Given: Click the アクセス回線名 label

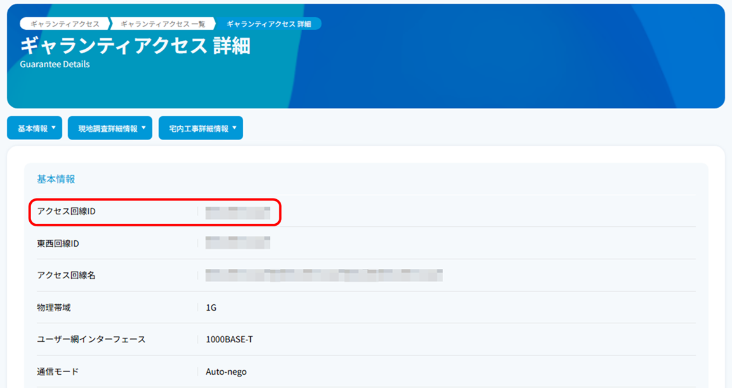Looking at the screenshot, I should [66, 275].
